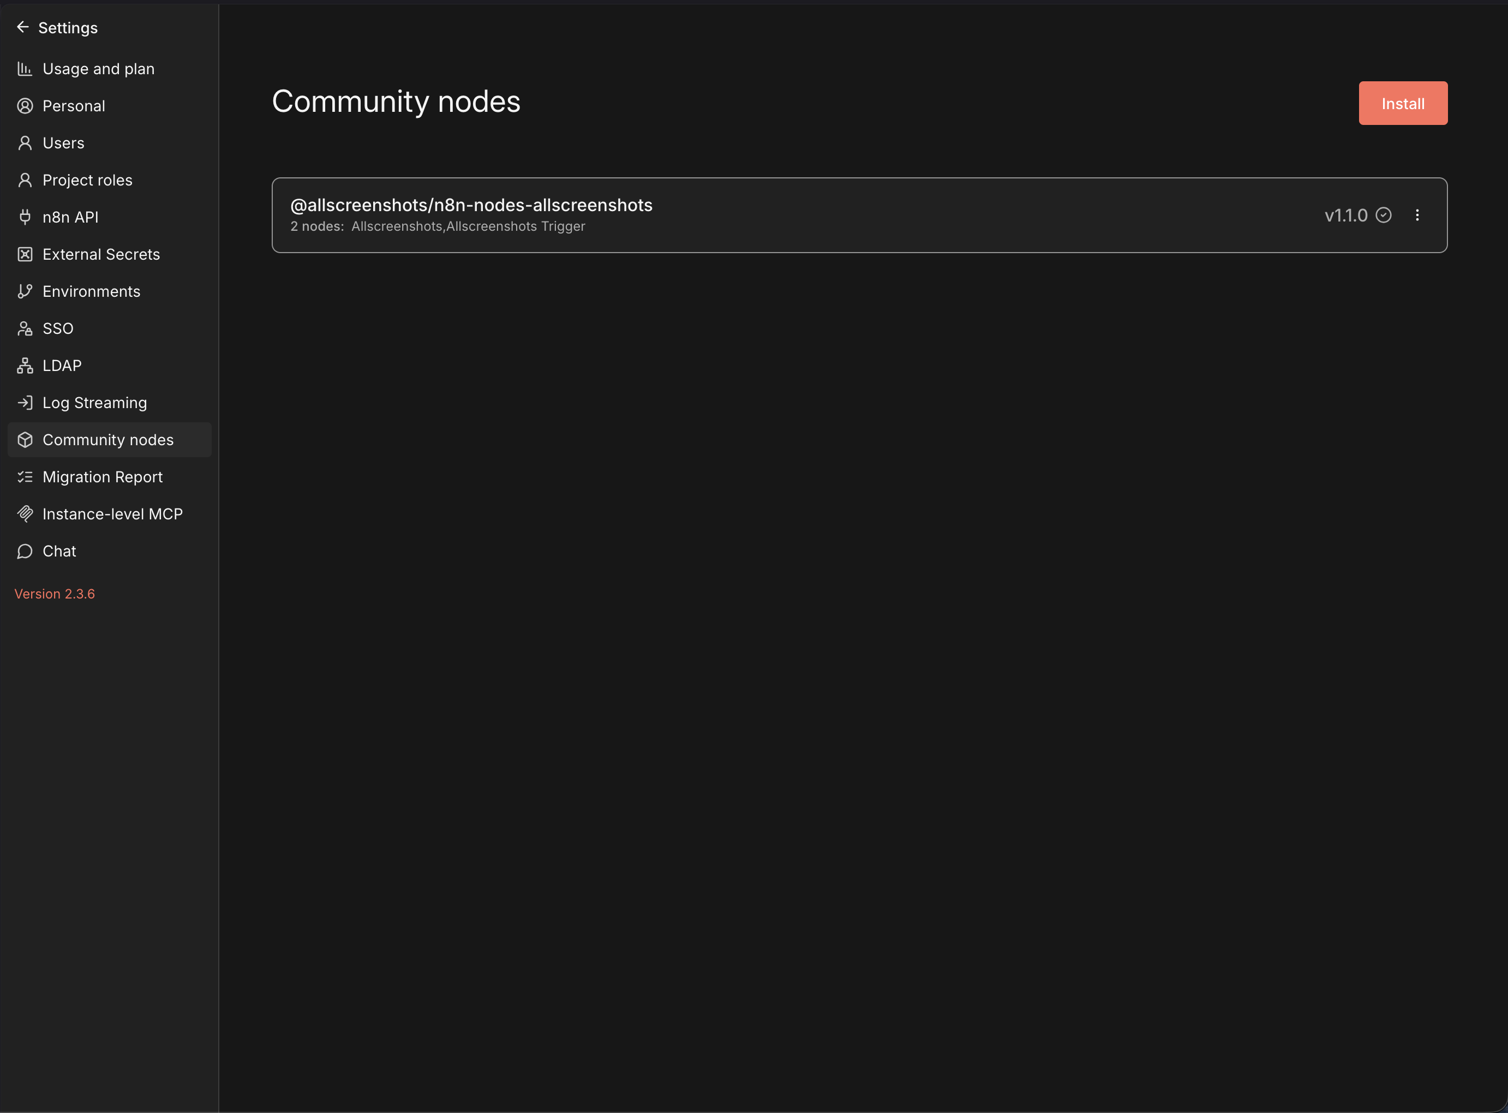Go to Personal settings
The width and height of the screenshot is (1508, 1113).
click(109, 106)
